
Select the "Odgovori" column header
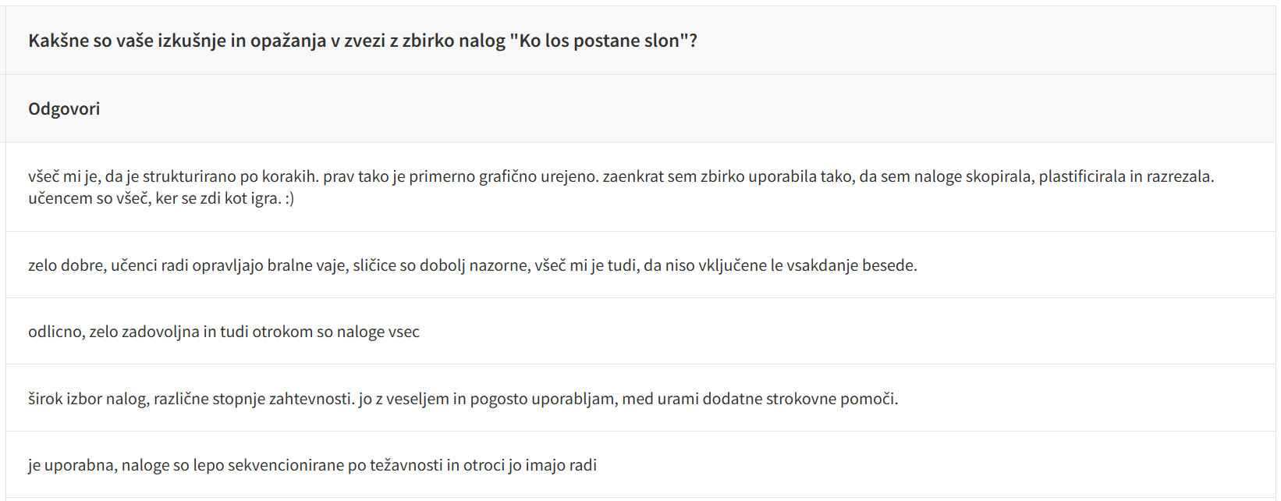pos(64,108)
